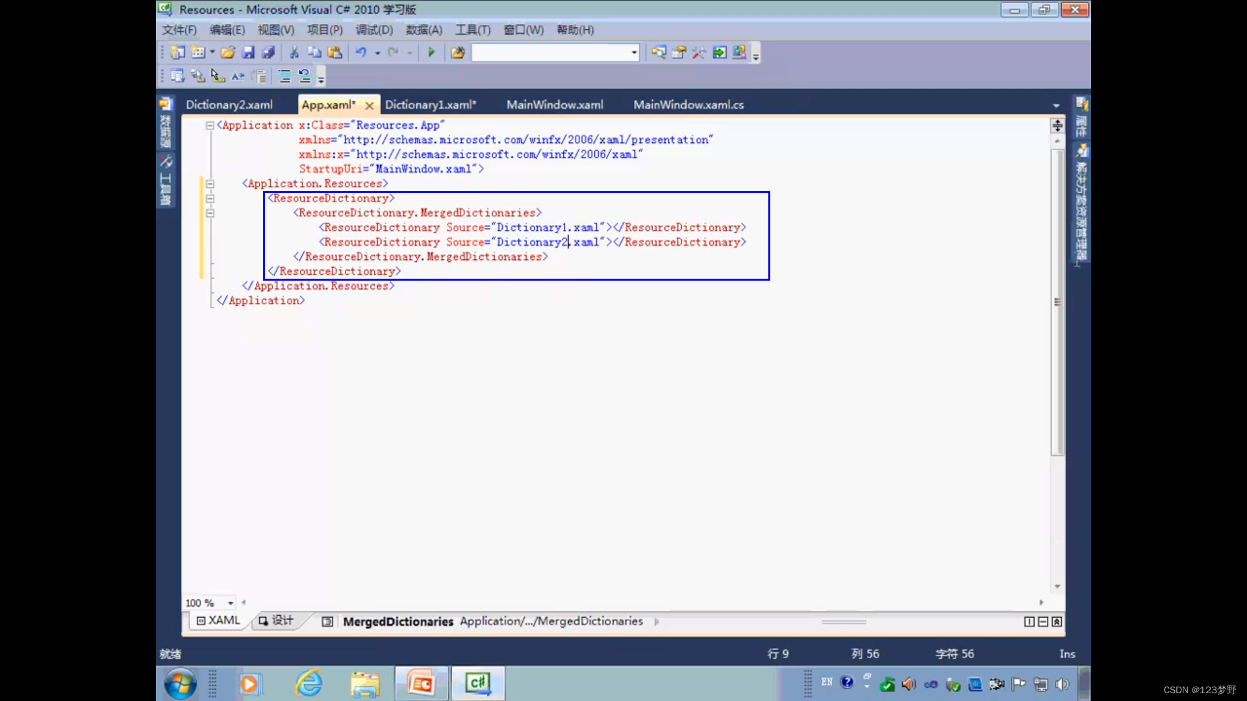The image size is (1247, 701).
Task: Click the vertical scrollbar thumb in editor
Action: pos(1057,302)
